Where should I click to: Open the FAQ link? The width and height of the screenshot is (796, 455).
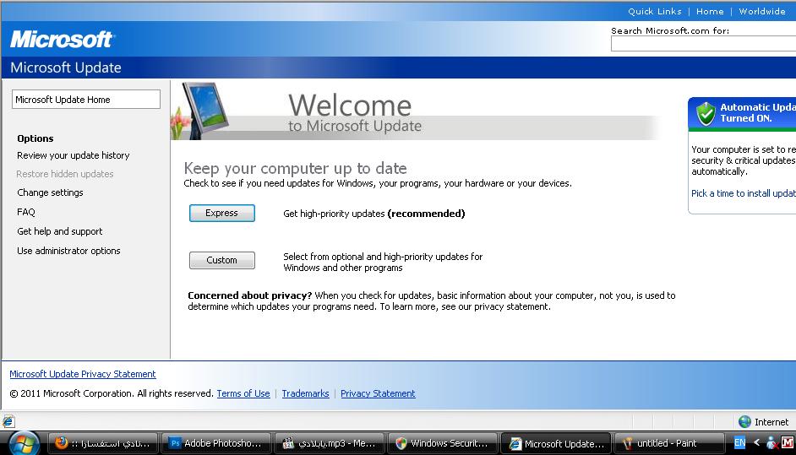point(26,212)
